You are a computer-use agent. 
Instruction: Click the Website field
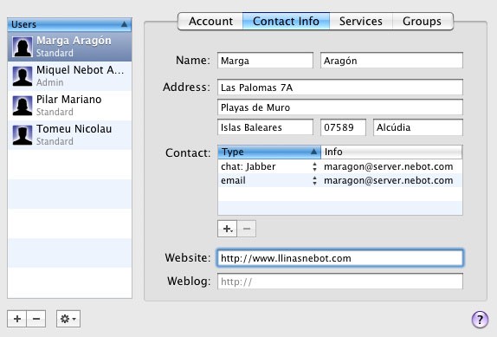click(340, 258)
